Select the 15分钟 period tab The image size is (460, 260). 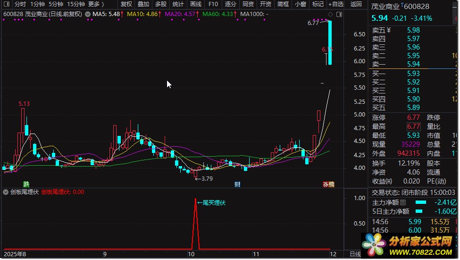75,4
